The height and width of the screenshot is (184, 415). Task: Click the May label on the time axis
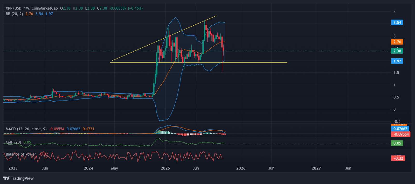coord(114,168)
